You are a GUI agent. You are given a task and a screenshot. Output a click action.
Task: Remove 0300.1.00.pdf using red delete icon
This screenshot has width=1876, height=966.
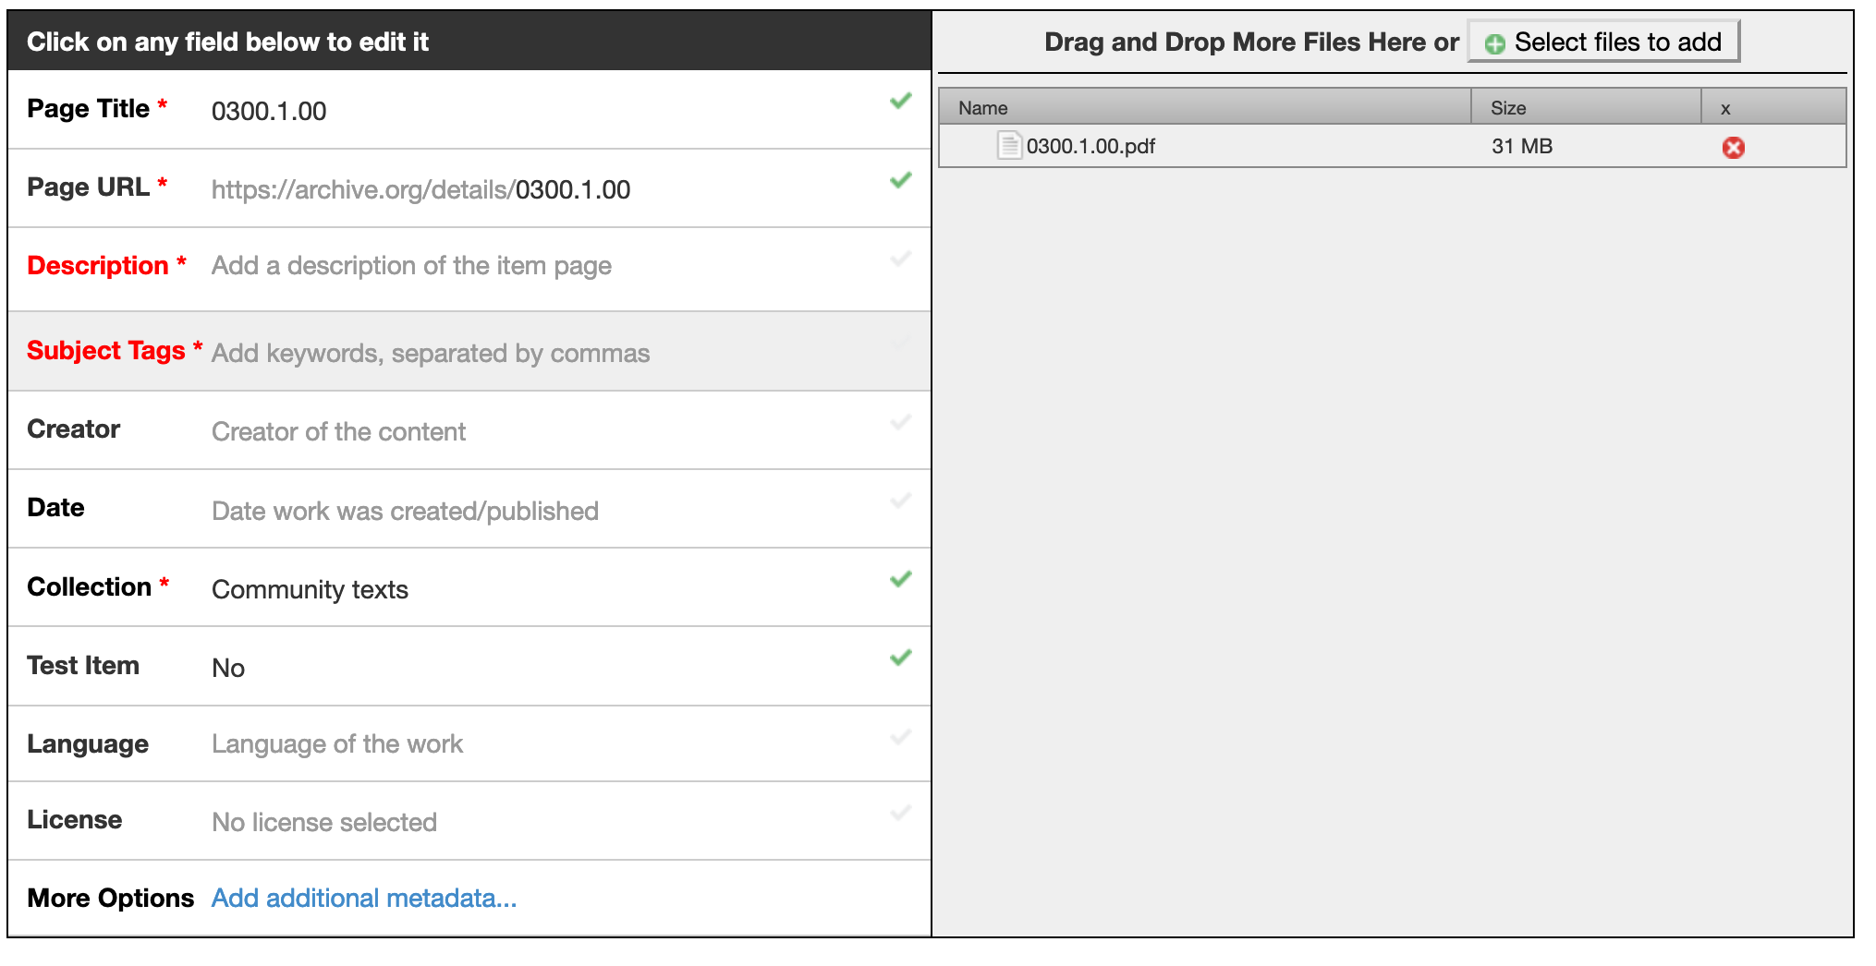click(x=1736, y=147)
